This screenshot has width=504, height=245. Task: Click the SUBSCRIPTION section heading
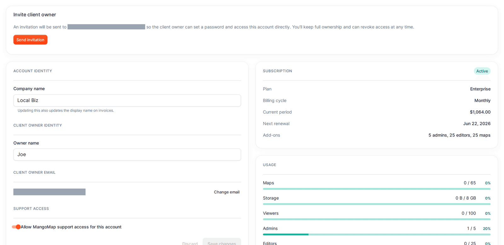278,71
